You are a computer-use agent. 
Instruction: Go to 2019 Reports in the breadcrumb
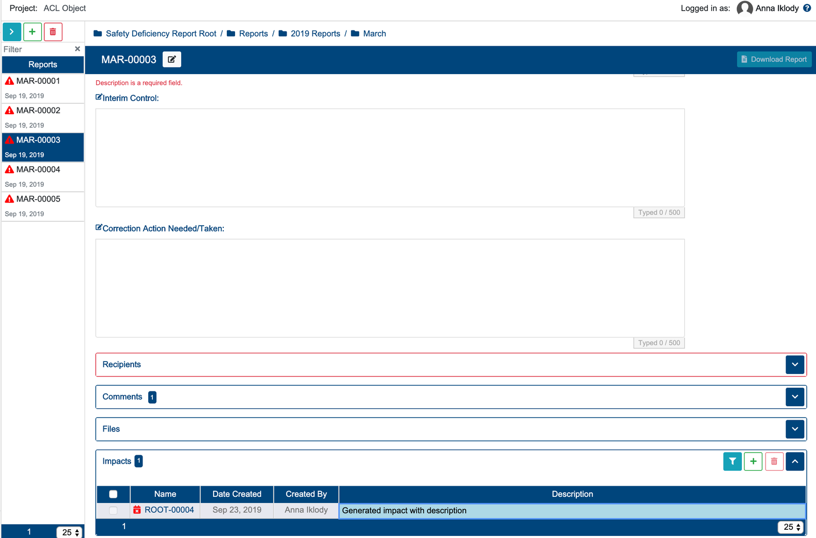315,33
